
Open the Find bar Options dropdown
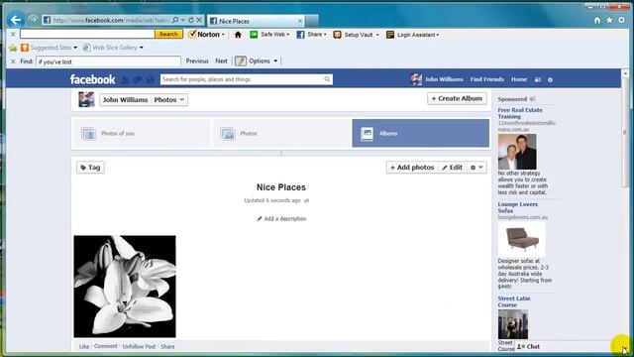tap(264, 61)
